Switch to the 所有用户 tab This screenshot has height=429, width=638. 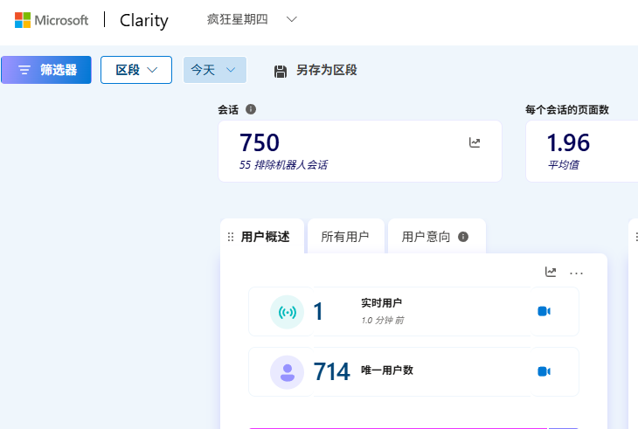(x=345, y=237)
